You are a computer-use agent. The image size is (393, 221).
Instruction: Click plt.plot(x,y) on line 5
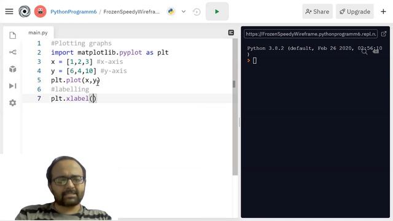coord(76,80)
